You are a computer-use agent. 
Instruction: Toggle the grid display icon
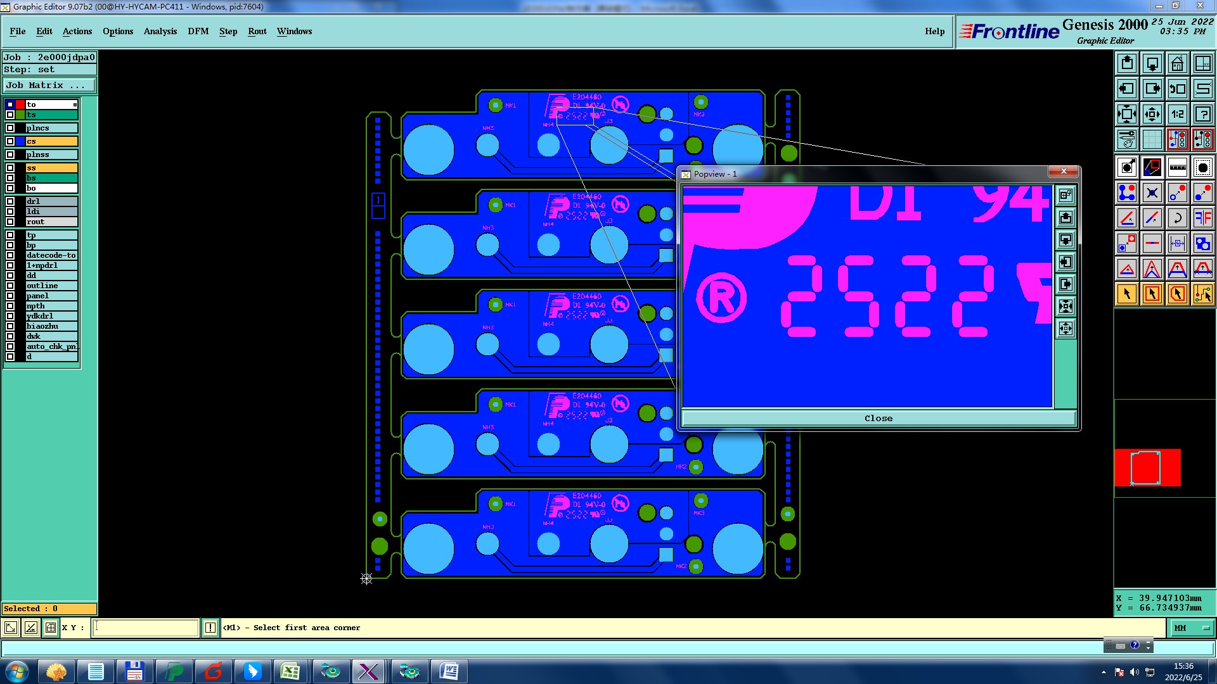(1152, 139)
